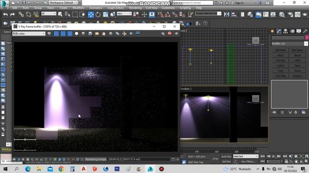Click open folder icon in V-Ray frame buffer
Image resolution: width=309 pixels, height=173 pixels.
point(97,34)
